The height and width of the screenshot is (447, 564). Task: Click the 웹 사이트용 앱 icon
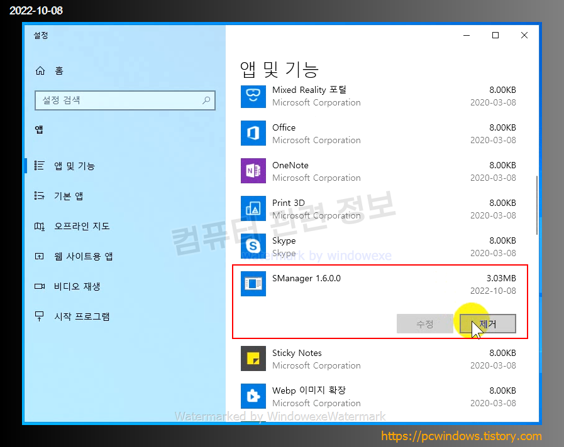tap(39, 256)
